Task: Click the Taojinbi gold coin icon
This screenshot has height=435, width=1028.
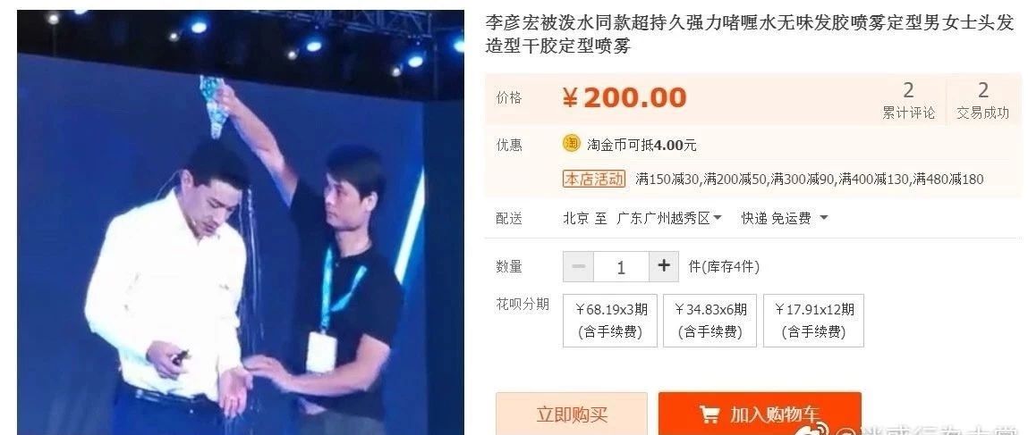Action: (x=571, y=143)
